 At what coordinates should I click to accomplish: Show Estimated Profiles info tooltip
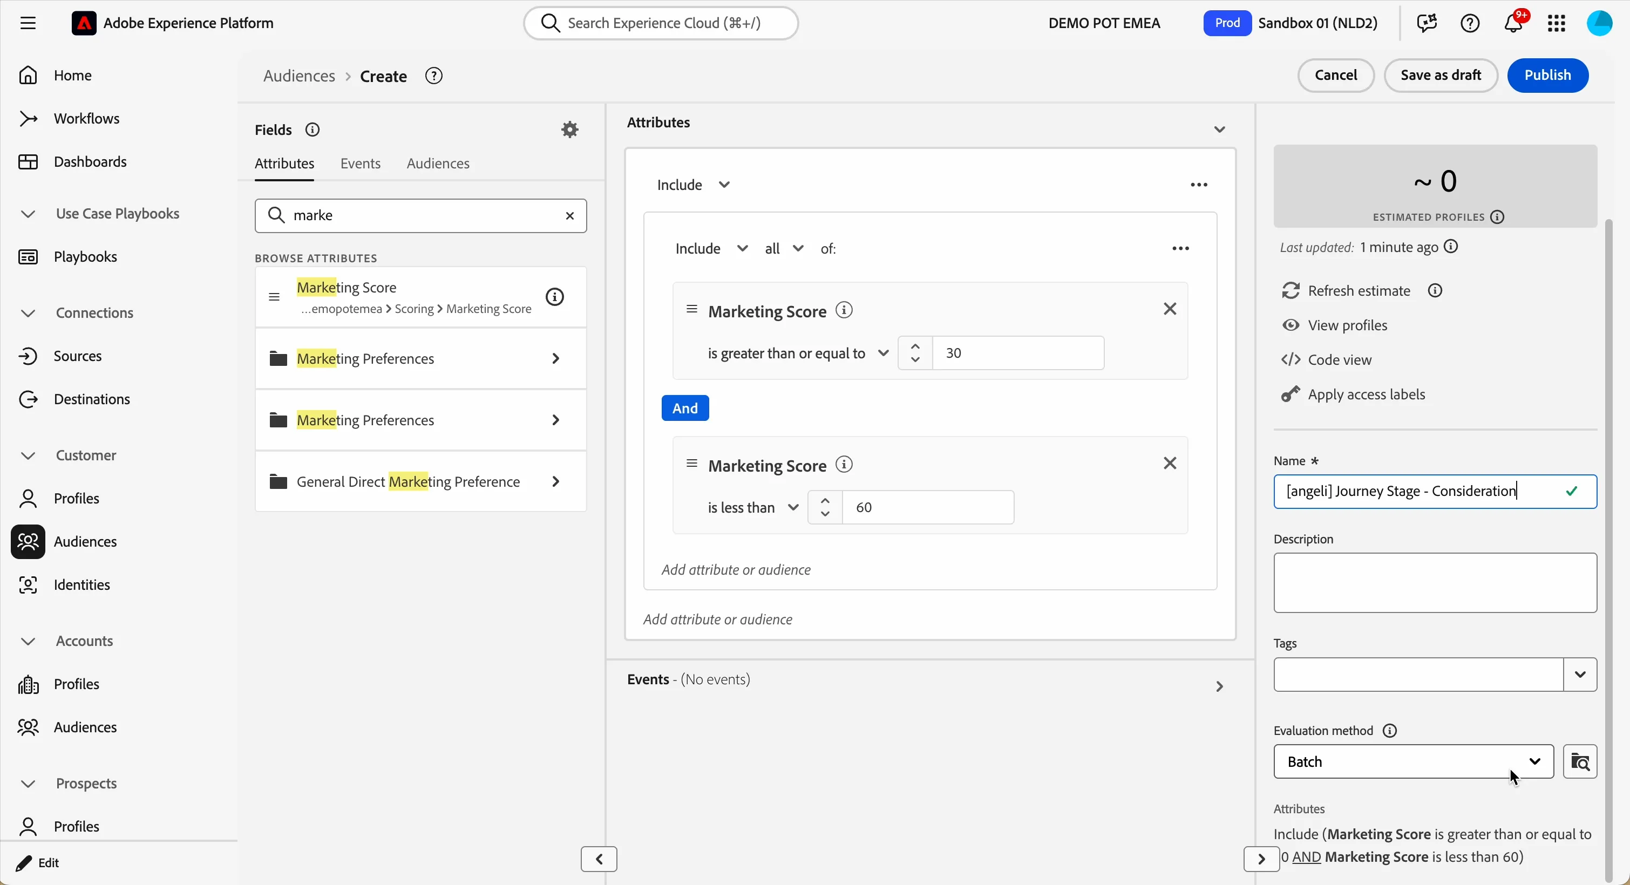coord(1498,217)
